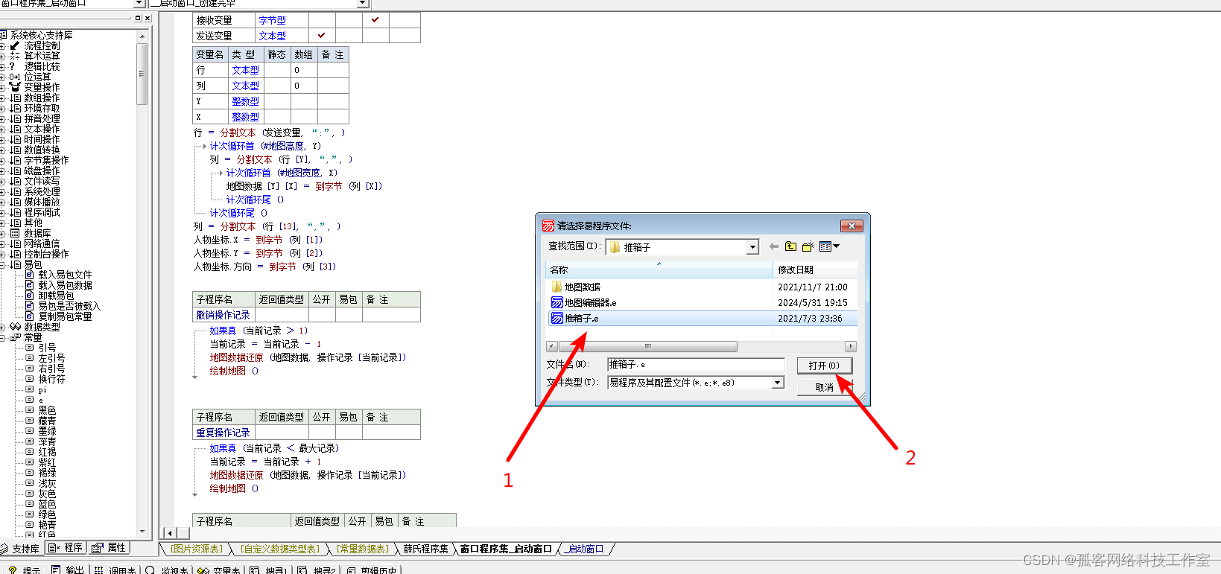The height and width of the screenshot is (574, 1221).
Task: Select the 地图编辑器.e file icon
Action: [x=556, y=302]
